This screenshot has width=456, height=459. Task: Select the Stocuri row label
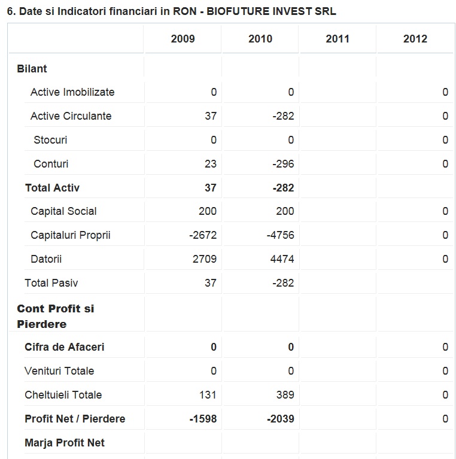pyautogui.click(x=50, y=140)
